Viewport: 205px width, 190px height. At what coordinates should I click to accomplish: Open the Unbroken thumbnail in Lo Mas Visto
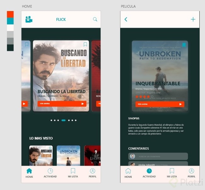click(68, 156)
